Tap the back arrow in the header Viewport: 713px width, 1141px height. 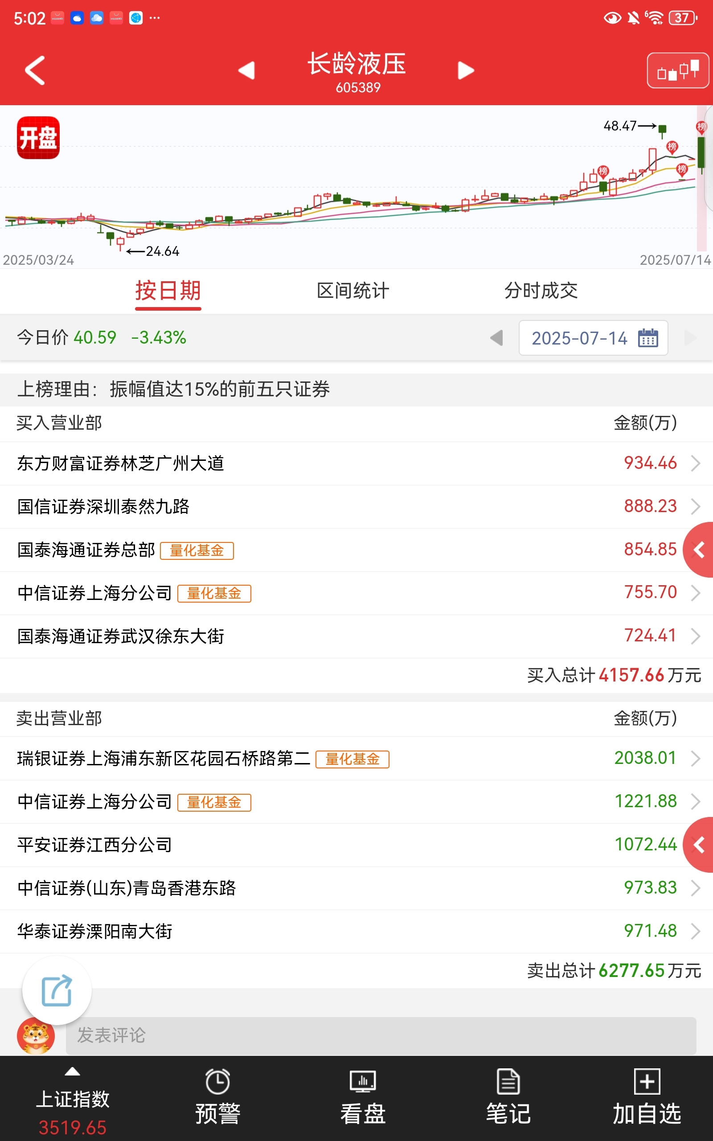point(35,70)
